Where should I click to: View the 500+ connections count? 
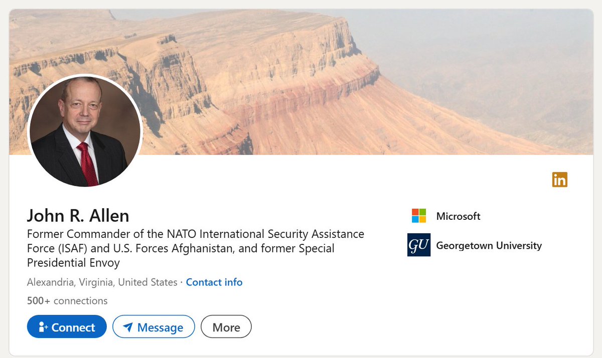[67, 301]
